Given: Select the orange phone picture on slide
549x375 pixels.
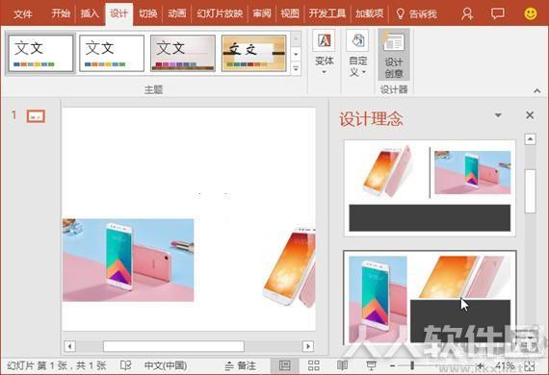Looking at the screenshot, I should pos(289,266).
